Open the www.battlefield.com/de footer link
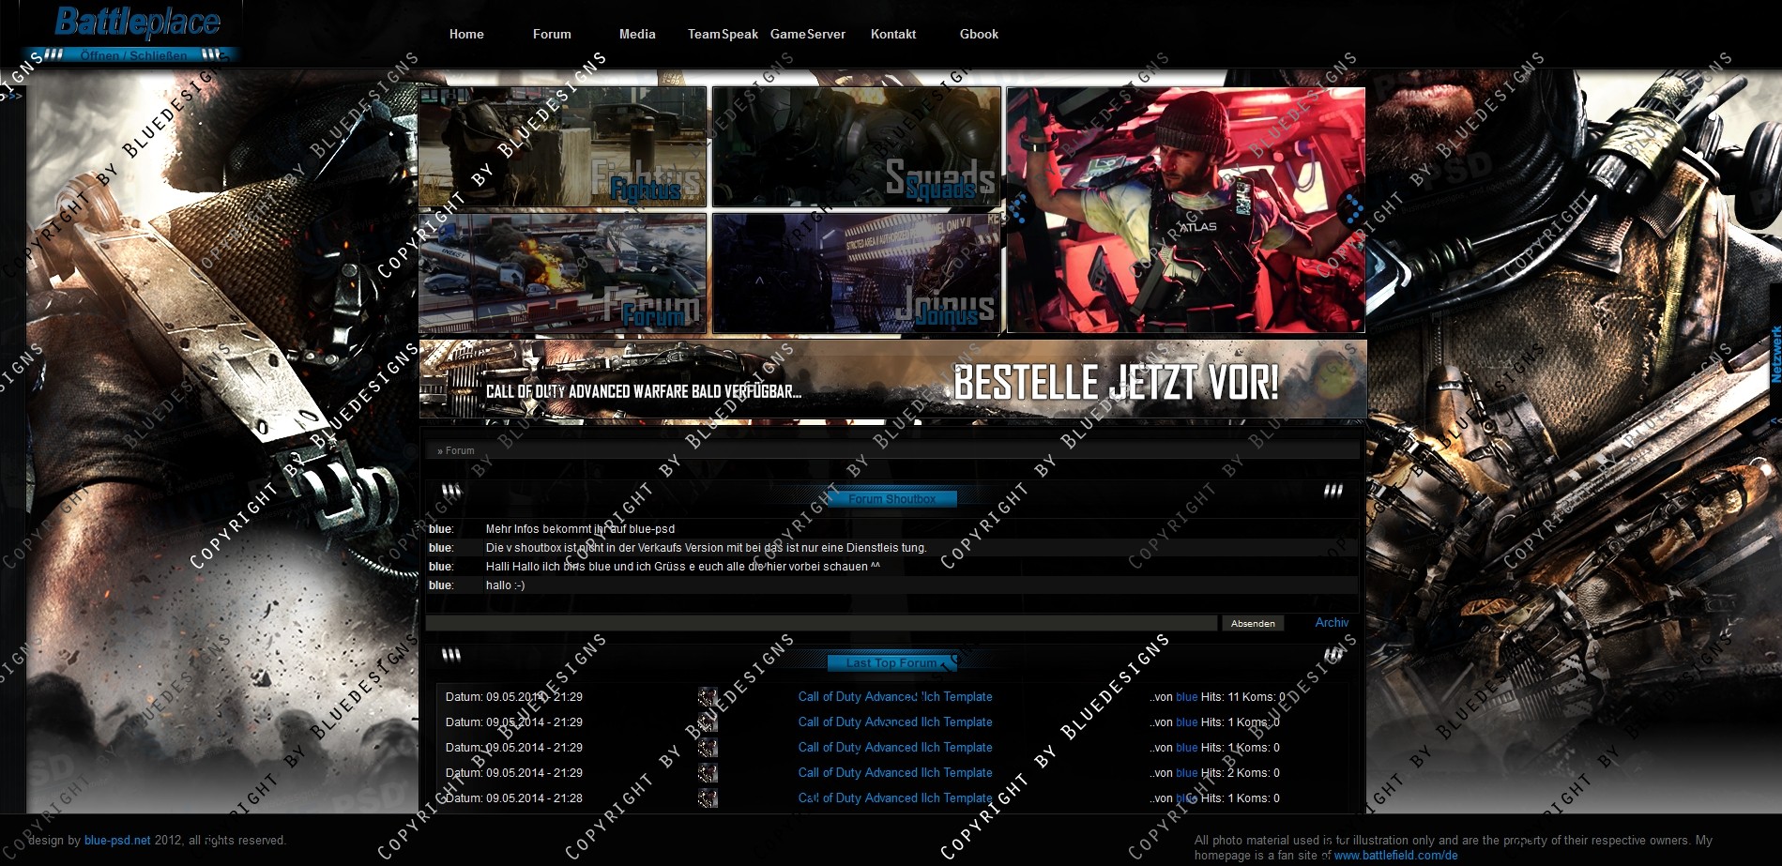1782x866 pixels. pyautogui.click(x=1395, y=855)
